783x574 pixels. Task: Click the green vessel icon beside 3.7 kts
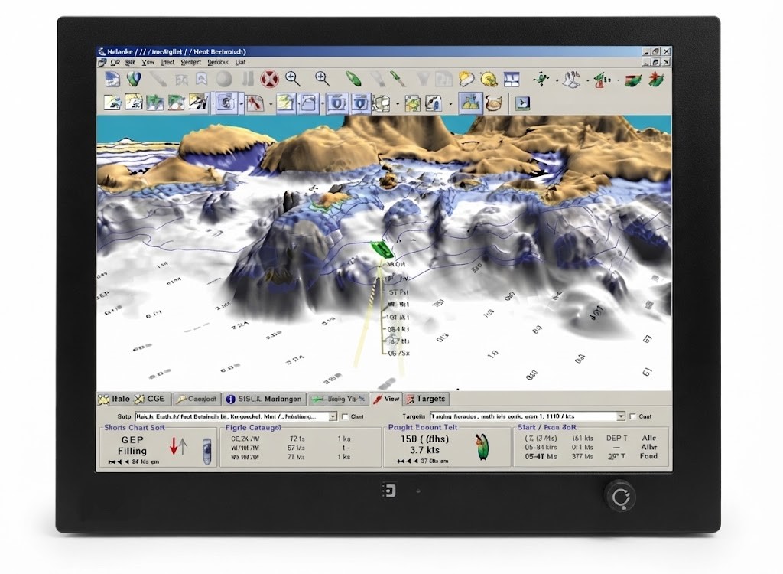(x=482, y=446)
